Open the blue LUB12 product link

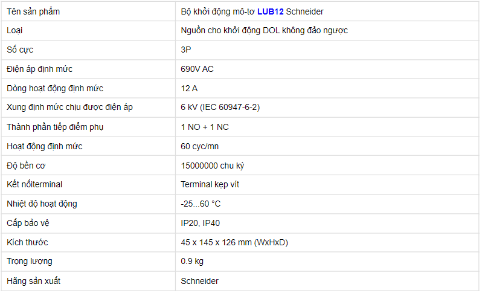[x=270, y=11]
